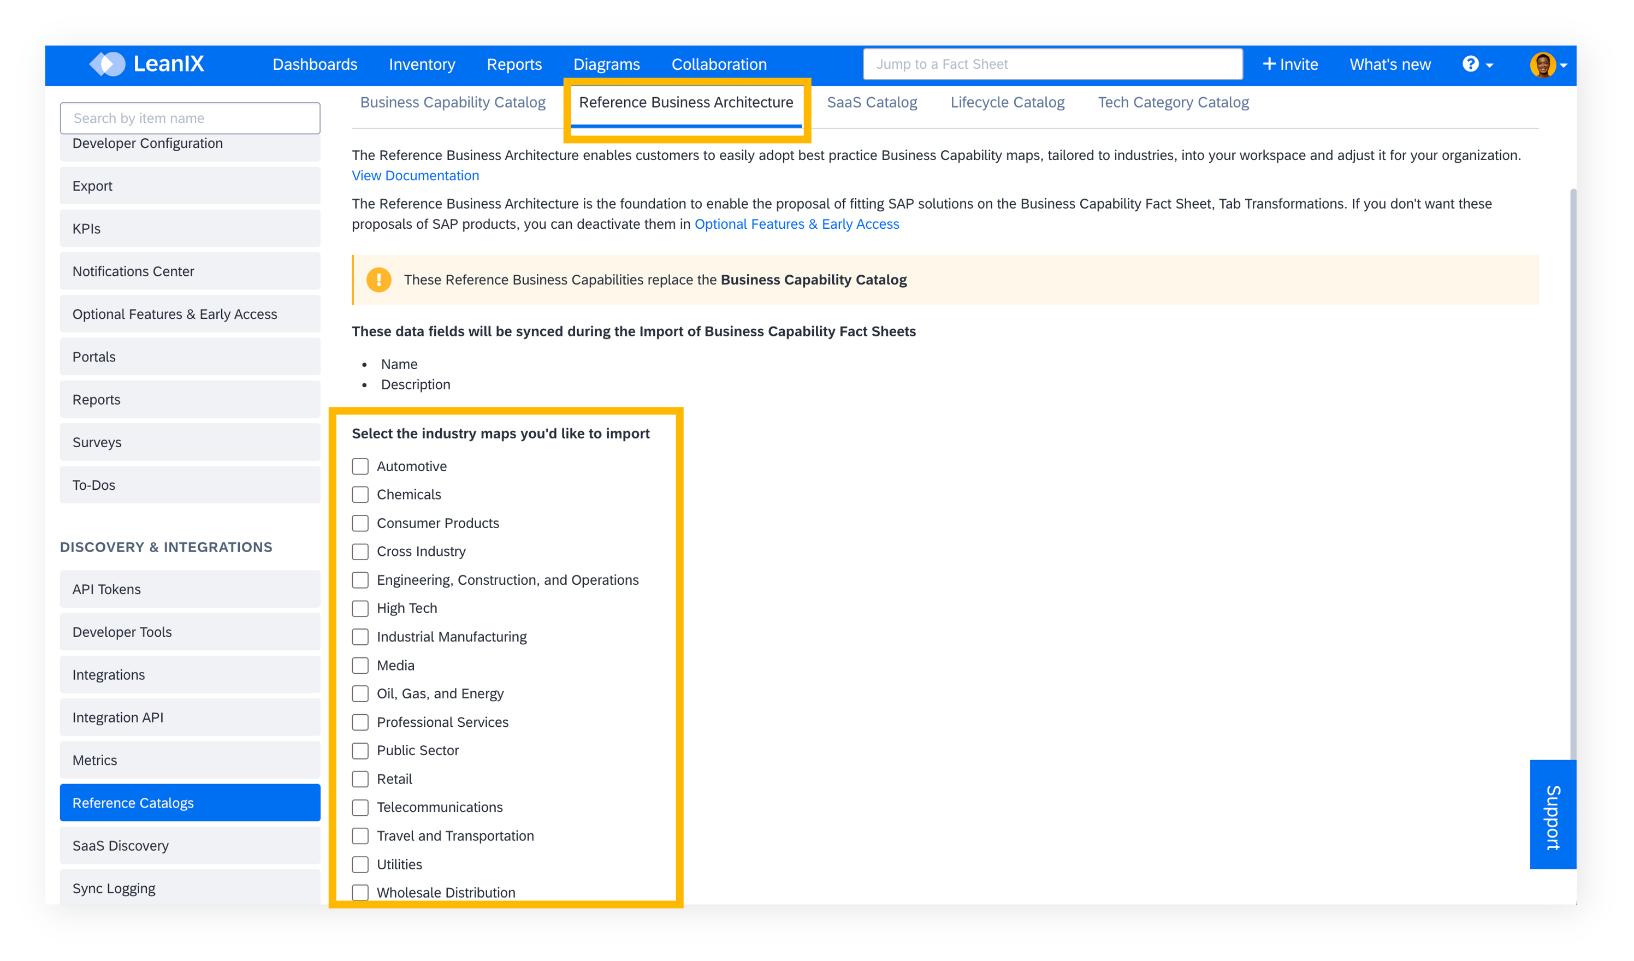Screen dimensions: 1634x961
Task: Open the sidebar Optional Features & Early Access
Action: (x=190, y=315)
